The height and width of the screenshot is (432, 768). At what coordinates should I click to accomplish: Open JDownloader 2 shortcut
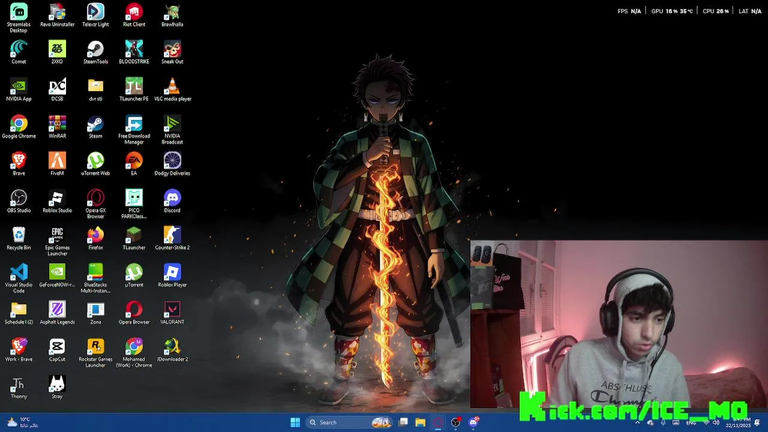click(172, 350)
